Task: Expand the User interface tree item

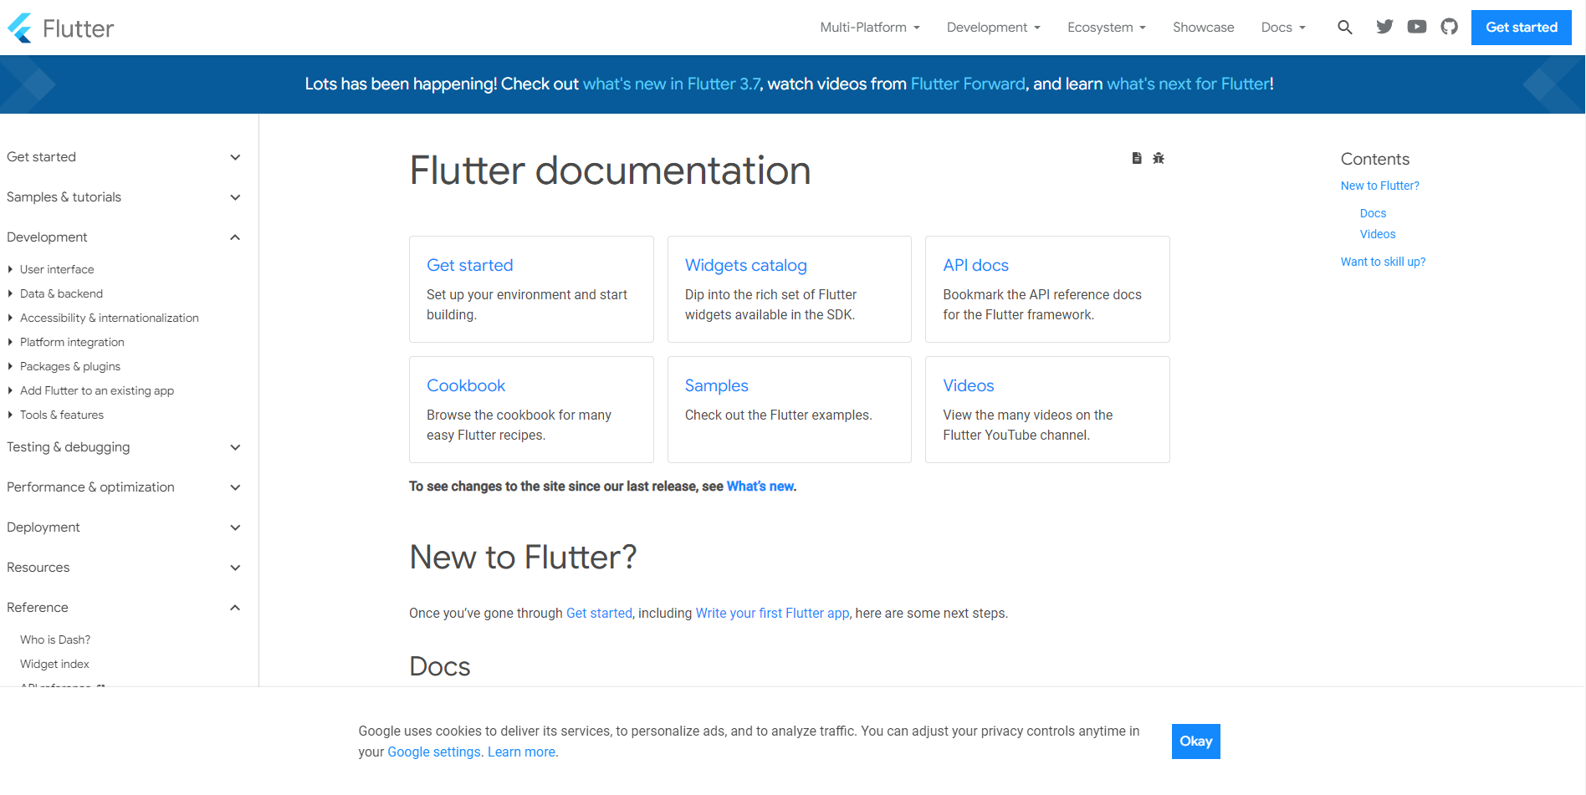Action: 50,269
